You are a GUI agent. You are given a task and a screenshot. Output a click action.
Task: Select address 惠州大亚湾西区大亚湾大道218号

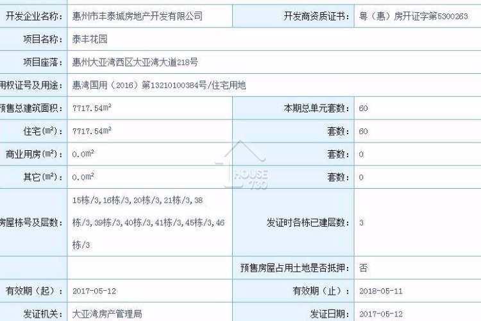pyautogui.click(x=135, y=62)
